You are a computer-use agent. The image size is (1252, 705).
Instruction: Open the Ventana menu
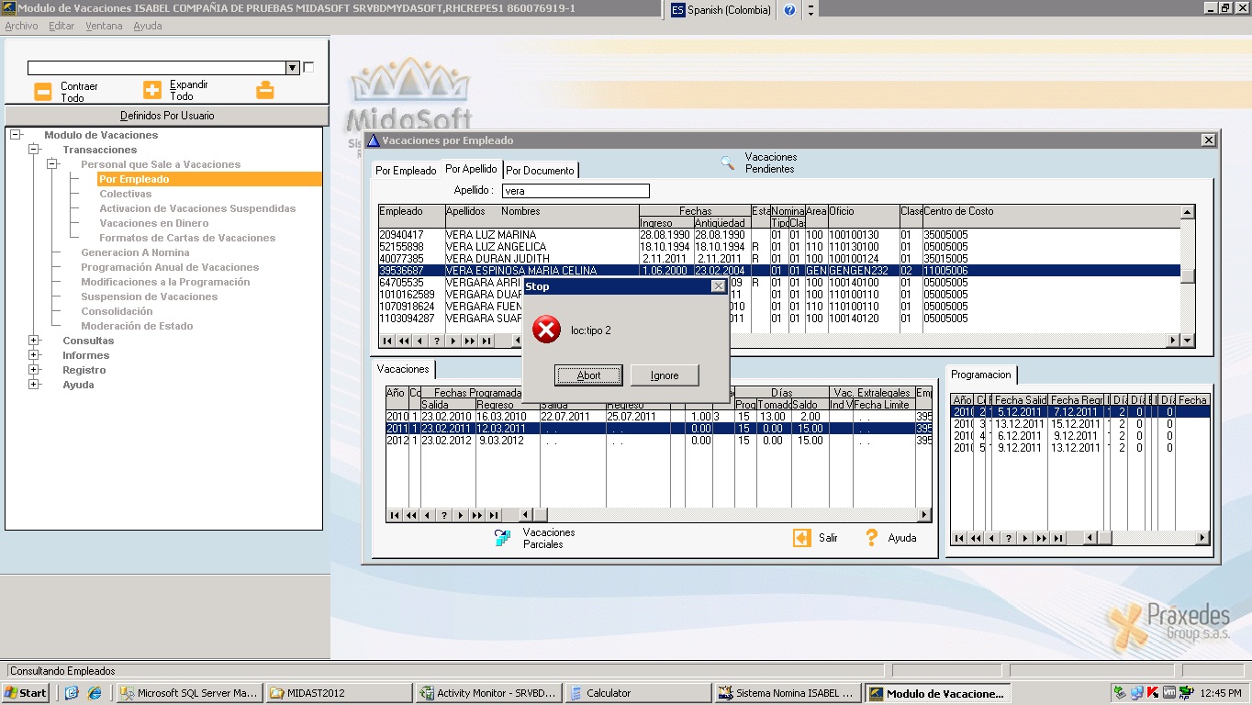pyautogui.click(x=104, y=26)
